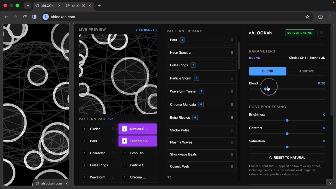Image resolution: width=336 pixels, height=189 pixels.
Task: Bookmark this page with the star icon
Action: pos(307,17)
